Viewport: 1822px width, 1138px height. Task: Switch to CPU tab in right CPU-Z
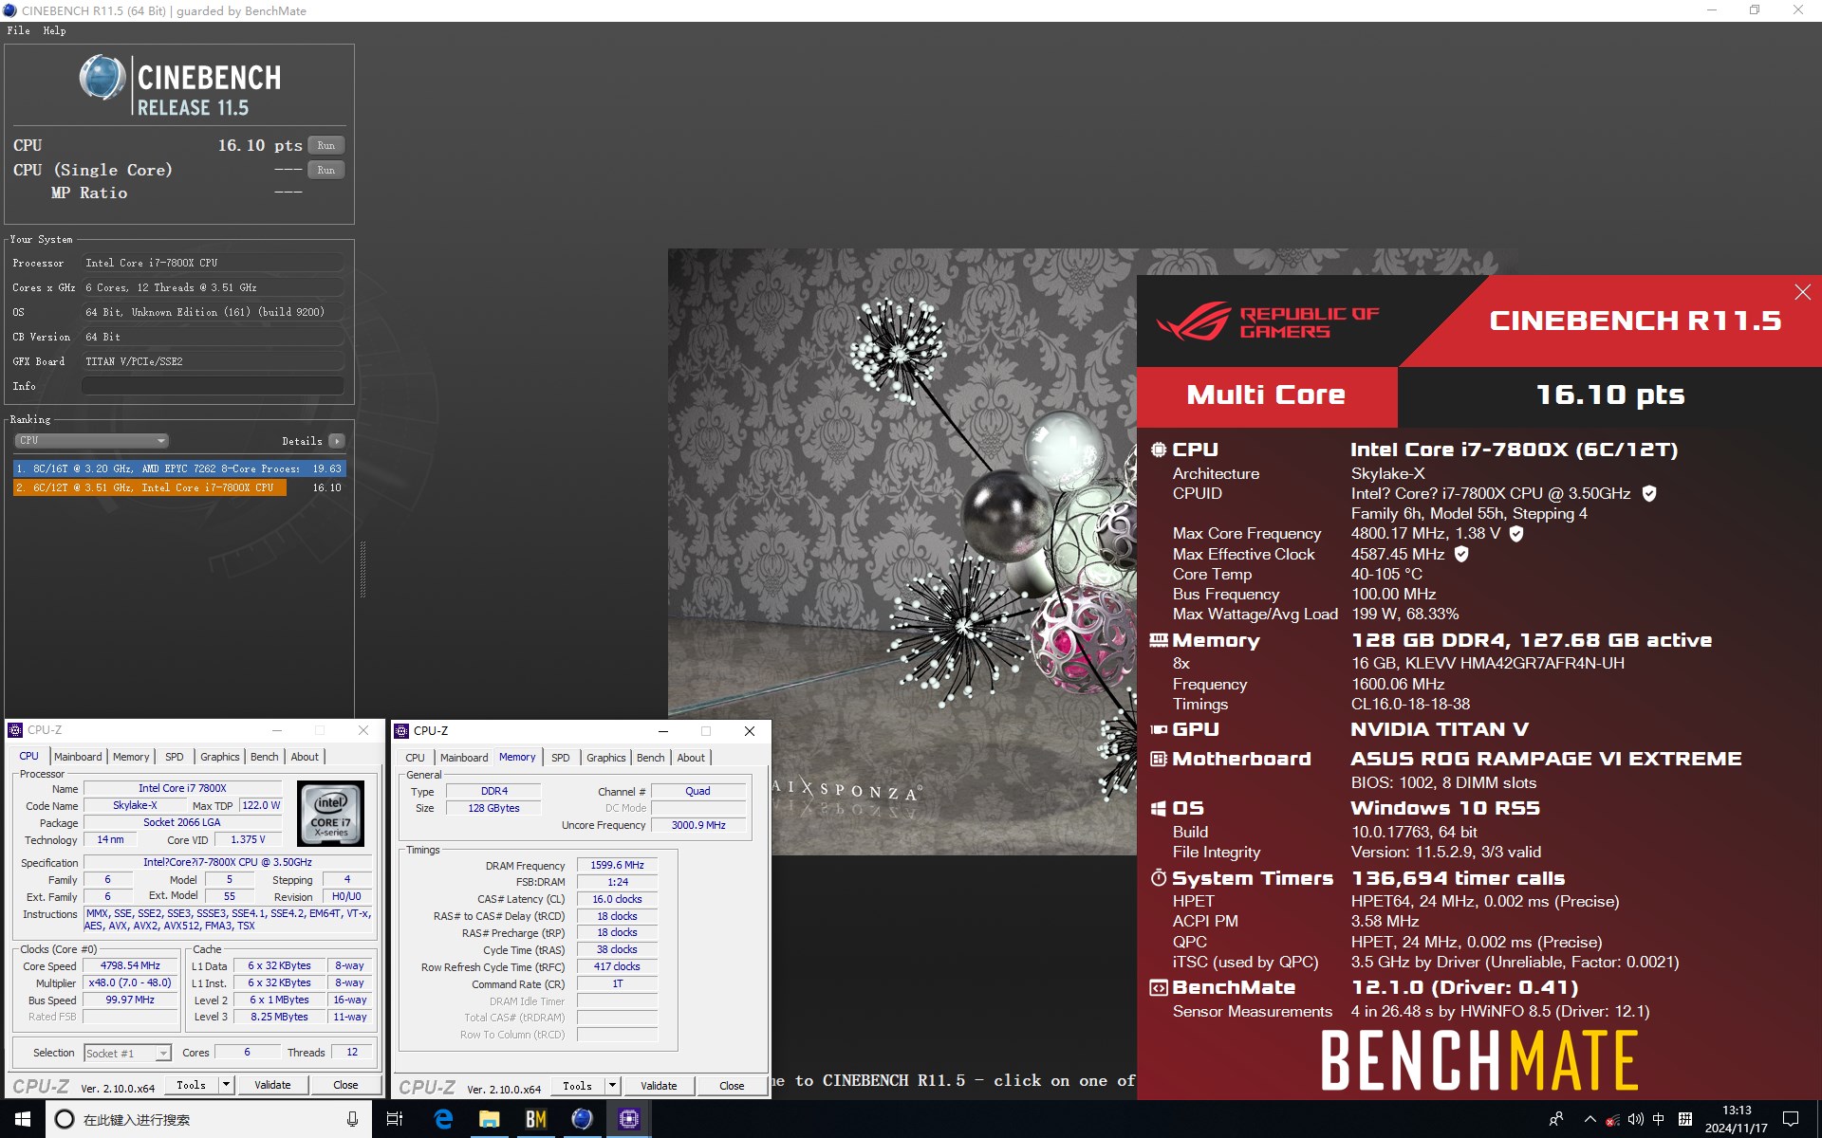[x=415, y=758]
